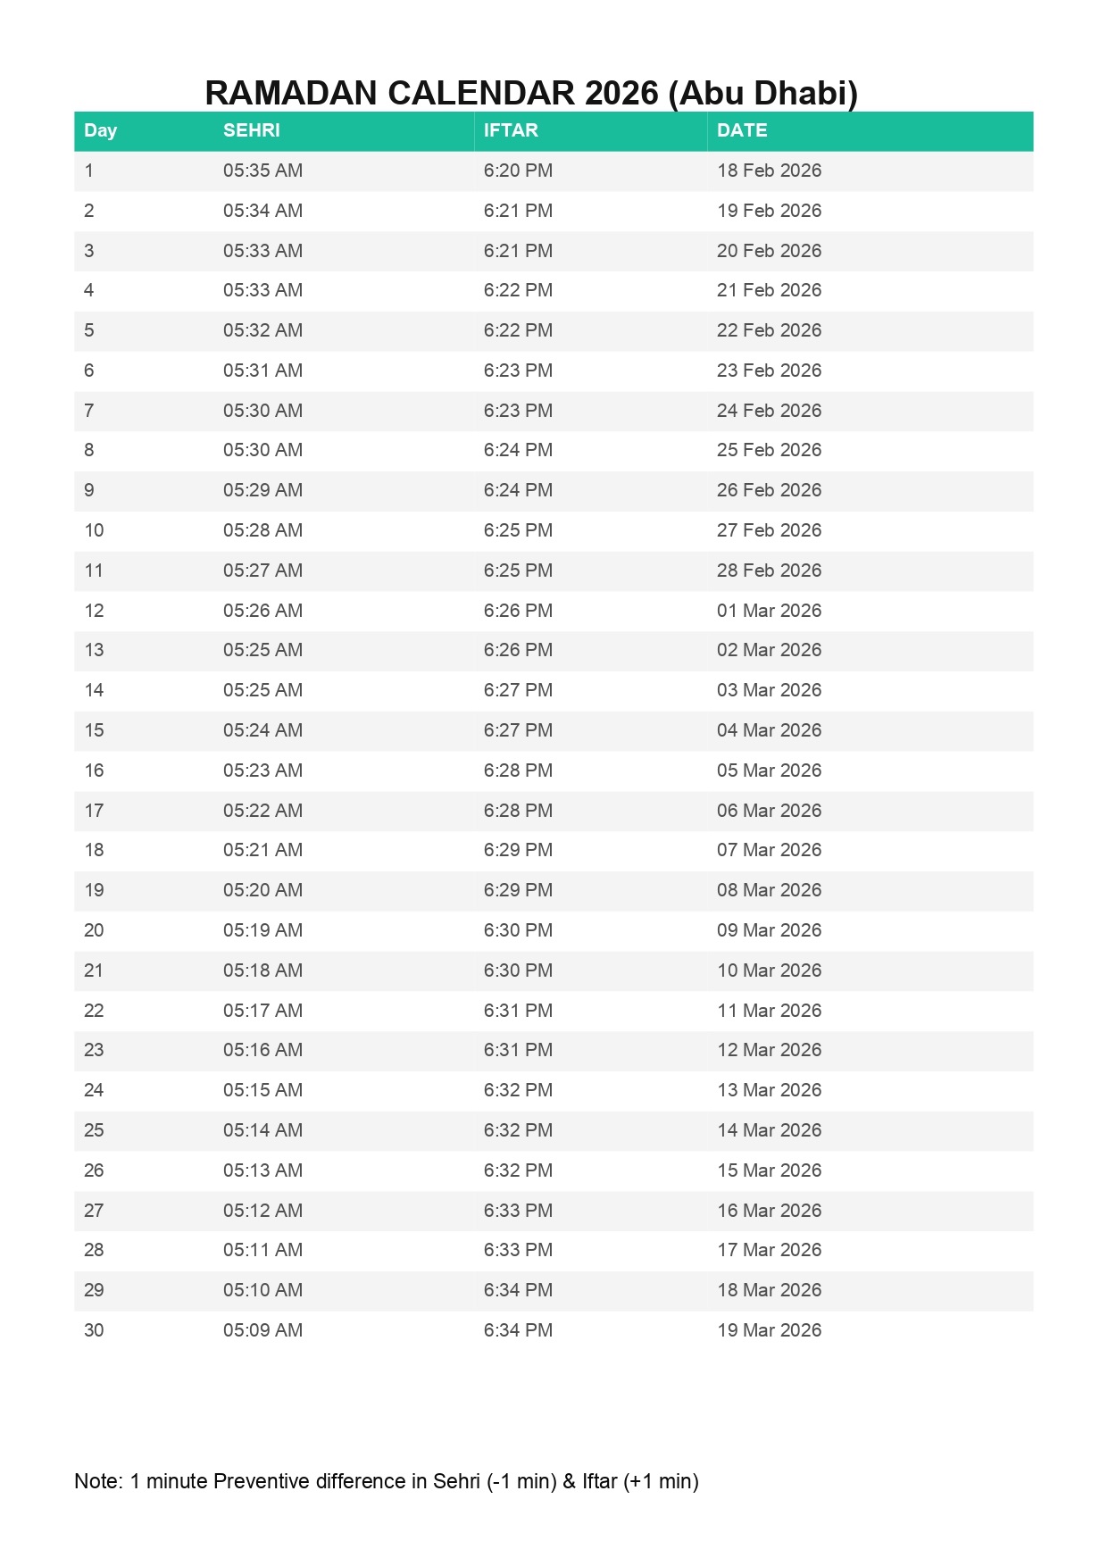The width and height of the screenshot is (1108, 1566).
Task: Click the 05:15 AM Sehri time
Action: 262,1090
